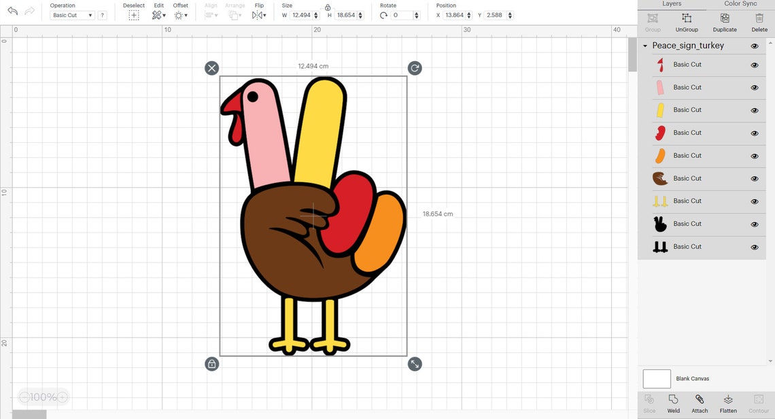Click the Offset tool icon
Viewport: 775px width, 419px height.
click(180, 14)
